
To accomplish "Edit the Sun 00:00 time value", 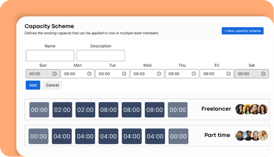I will (x=35, y=74).
